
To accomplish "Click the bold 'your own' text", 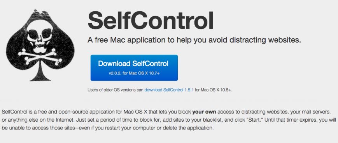I will click(x=204, y=112).
